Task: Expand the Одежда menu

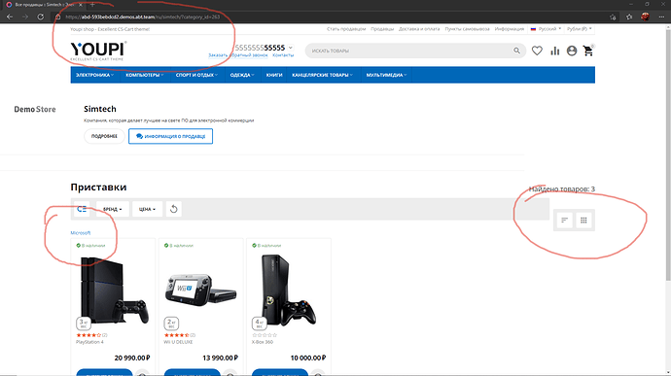Action: click(x=242, y=75)
